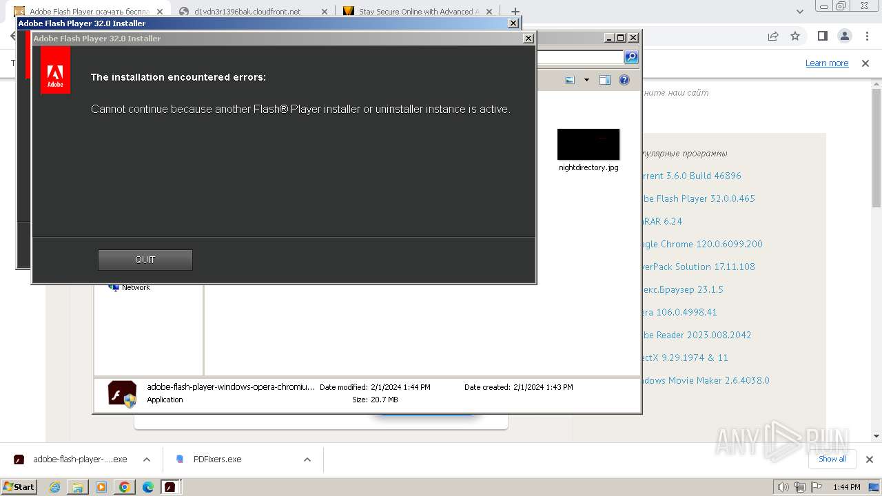Open Chrome tab search dropdown
This screenshot has height=496, width=882.
[800, 12]
